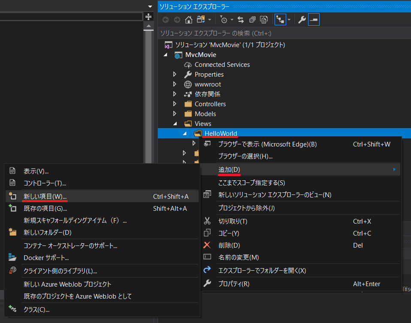This screenshot has height=323, width=411.
Task: Choose クライアント側のライブラリ(L)...
Action: (102, 271)
